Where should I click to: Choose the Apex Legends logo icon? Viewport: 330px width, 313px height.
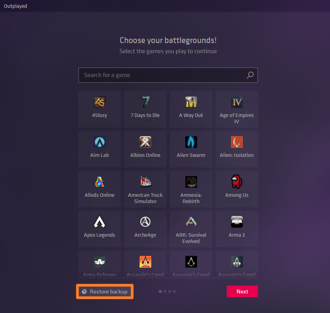(x=100, y=222)
